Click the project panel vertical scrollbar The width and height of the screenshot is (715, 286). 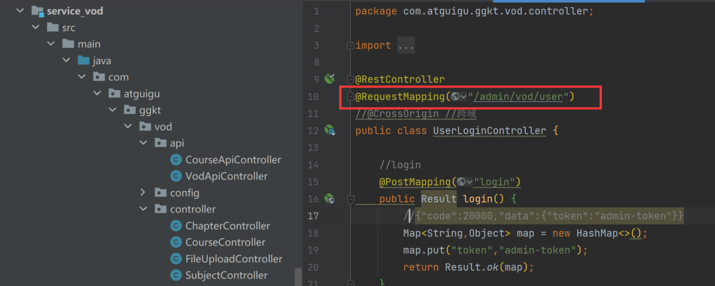coord(299,275)
